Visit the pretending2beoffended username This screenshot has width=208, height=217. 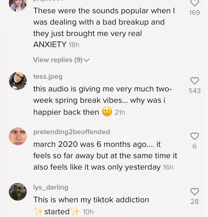tap(72, 132)
